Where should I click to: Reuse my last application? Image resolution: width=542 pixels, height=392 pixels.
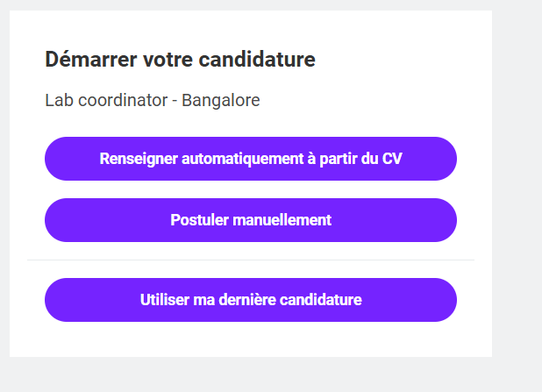click(x=251, y=300)
